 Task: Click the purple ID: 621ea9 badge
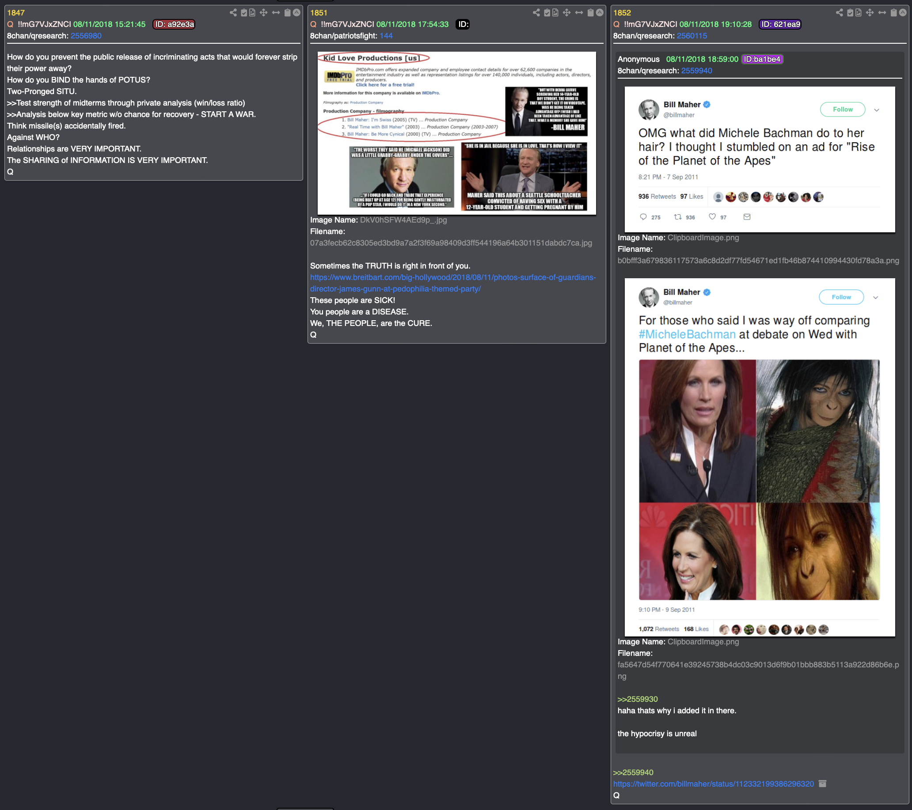[780, 24]
